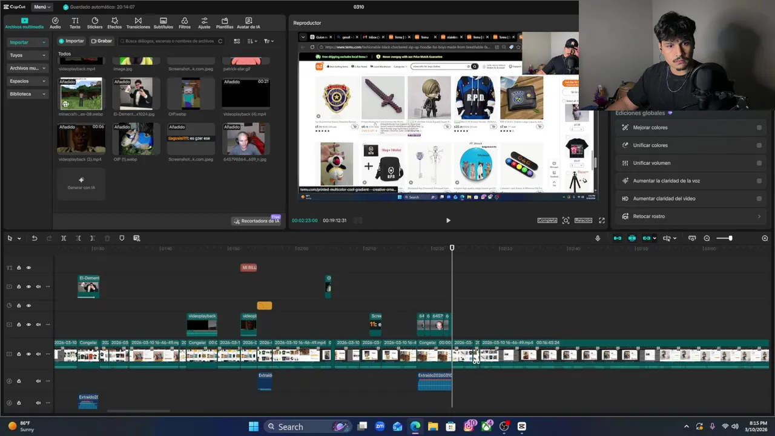Select the videoplayback (4).mp4 thumbnail
This screenshot has height=436, width=775.
245,93
